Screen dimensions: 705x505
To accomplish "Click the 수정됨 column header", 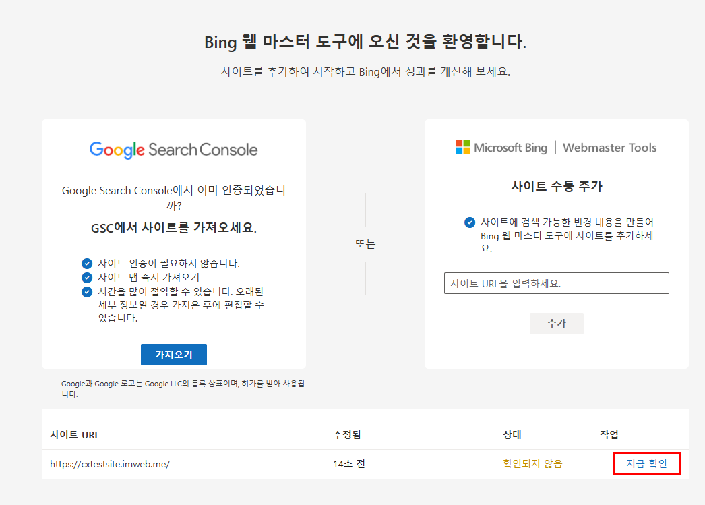I will pyautogui.click(x=346, y=435).
